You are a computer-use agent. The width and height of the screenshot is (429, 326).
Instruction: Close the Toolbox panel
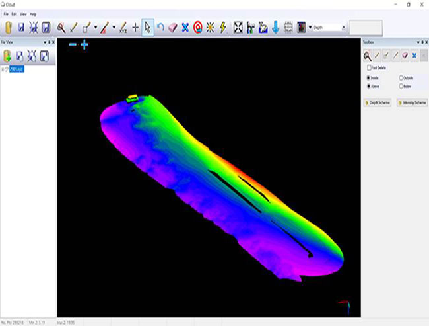(426, 42)
